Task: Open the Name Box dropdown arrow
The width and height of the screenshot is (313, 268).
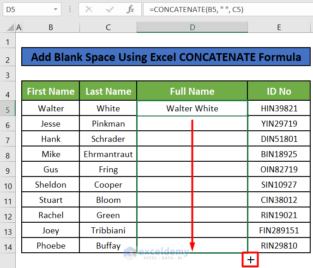Action: click(x=55, y=9)
